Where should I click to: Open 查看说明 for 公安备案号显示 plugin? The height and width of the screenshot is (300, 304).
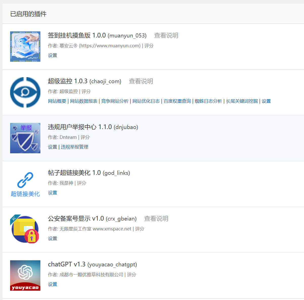[x=156, y=219]
